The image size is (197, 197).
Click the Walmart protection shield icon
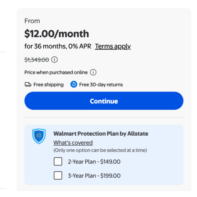[x=39, y=136]
